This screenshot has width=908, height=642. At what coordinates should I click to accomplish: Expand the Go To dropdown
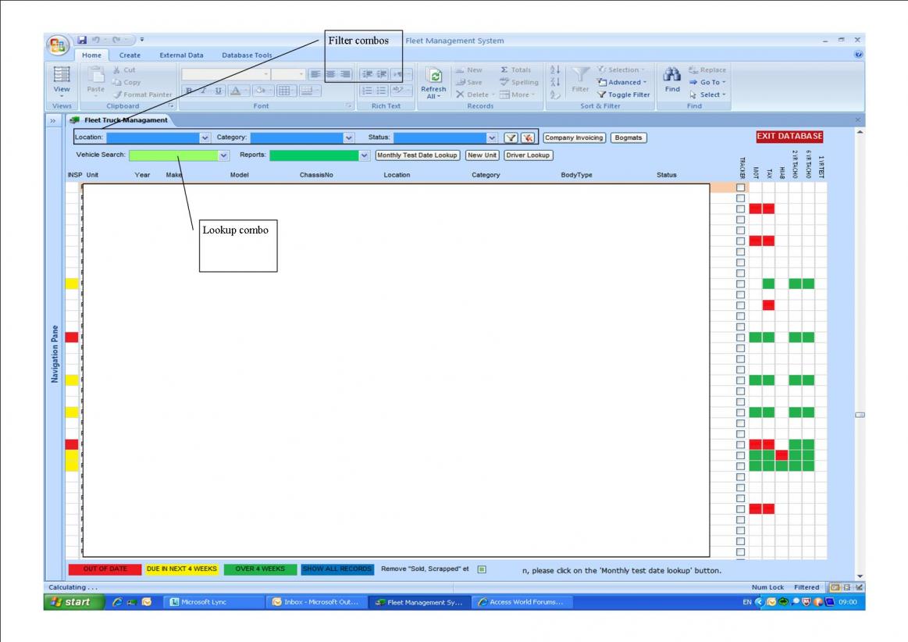pos(723,82)
